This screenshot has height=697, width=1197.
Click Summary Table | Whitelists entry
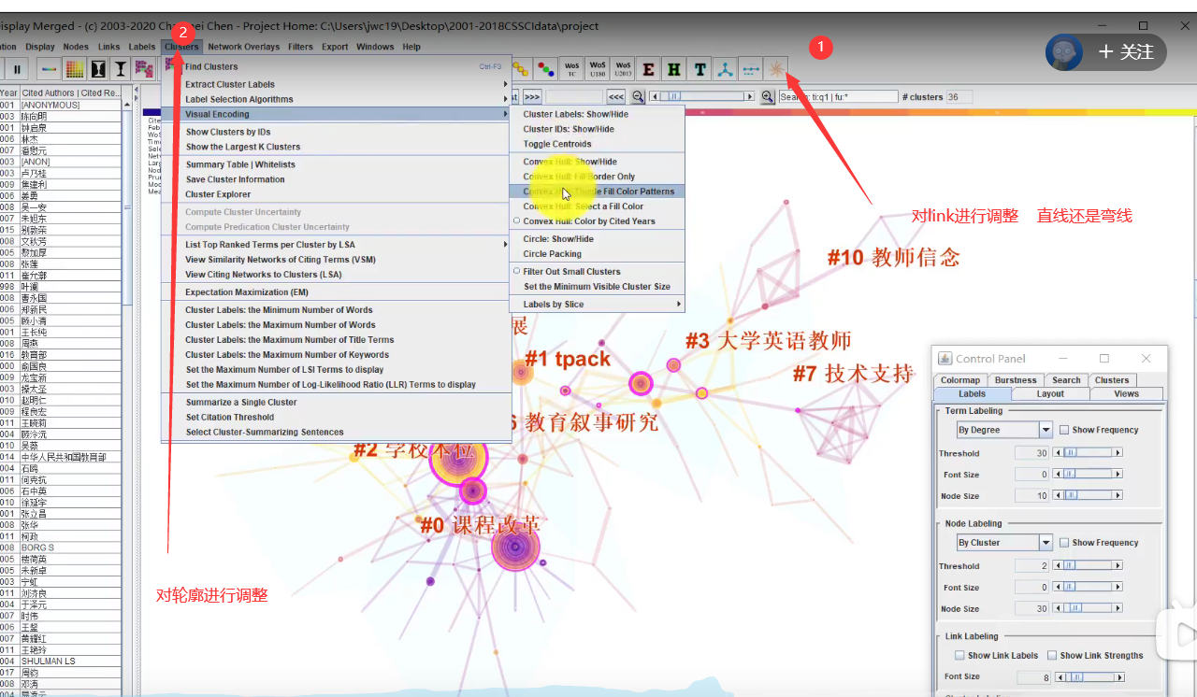click(337, 164)
